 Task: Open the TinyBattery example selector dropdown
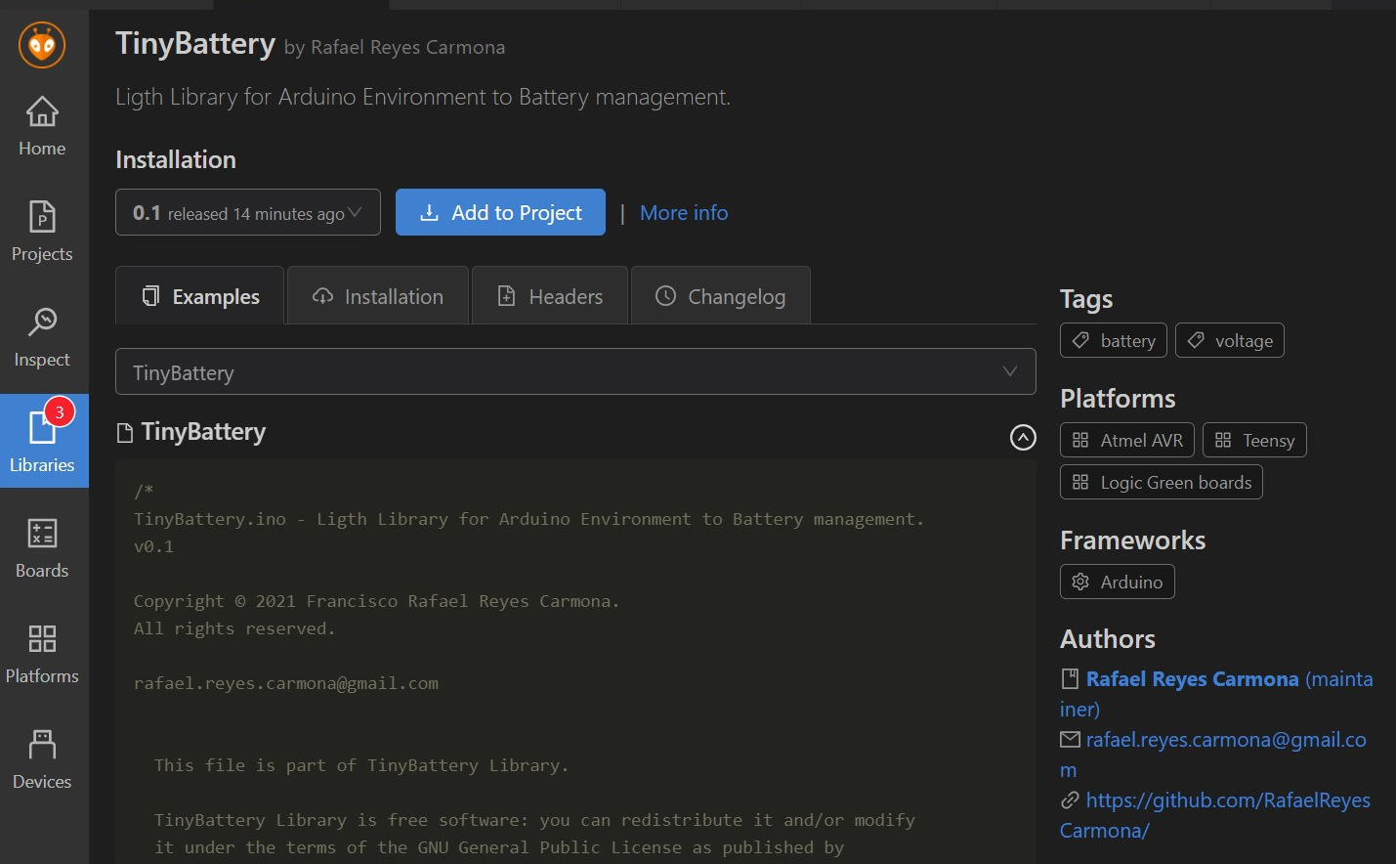pyautogui.click(x=575, y=371)
